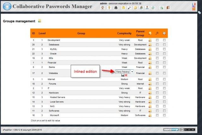Toggle pin-column checkbox in Hardware row
The width and height of the screenshot is (202, 135).
coord(157,93)
